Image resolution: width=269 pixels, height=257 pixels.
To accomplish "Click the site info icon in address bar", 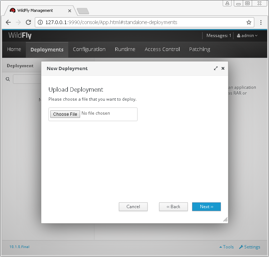I will coord(40,22).
